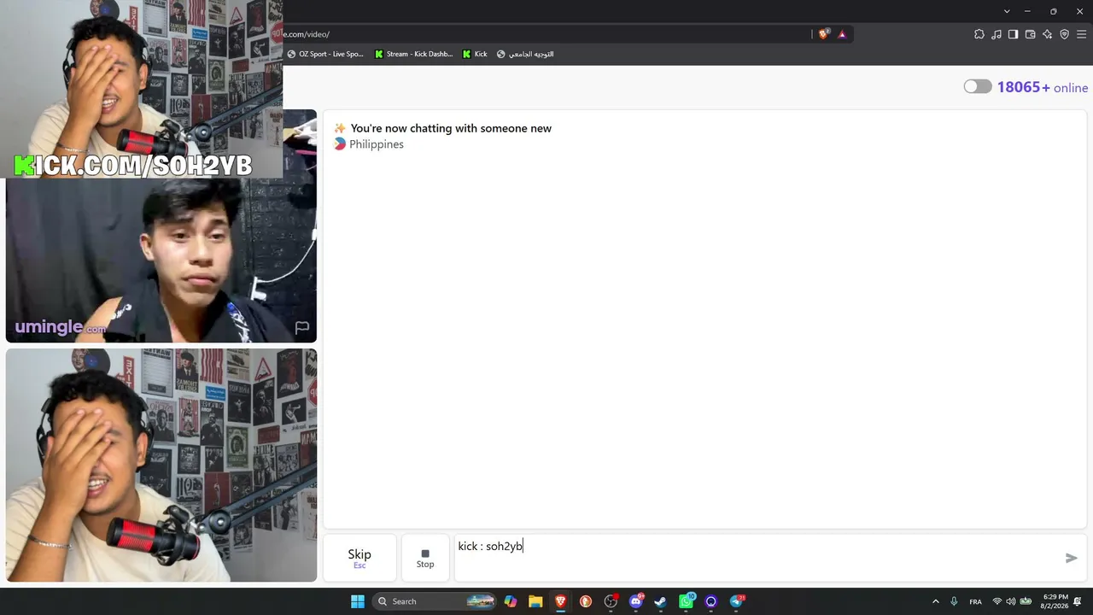Open WhatsApp from the taskbar

pos(686,601)
